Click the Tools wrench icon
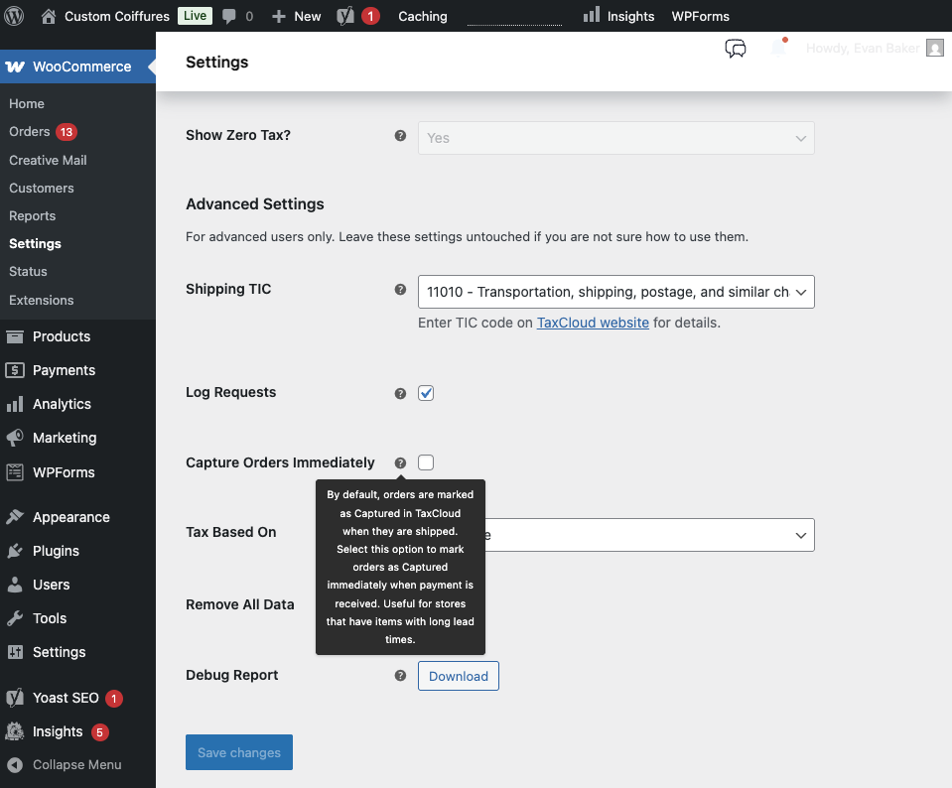The width and height of the screenshot is (952, 788). coord(15,618)
